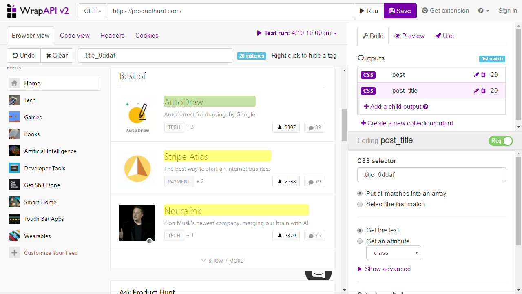This screenshot has width=522, height=294.
Task: Upvote AutoDraw with 3307 votes
Action: [x=286, y=127]
